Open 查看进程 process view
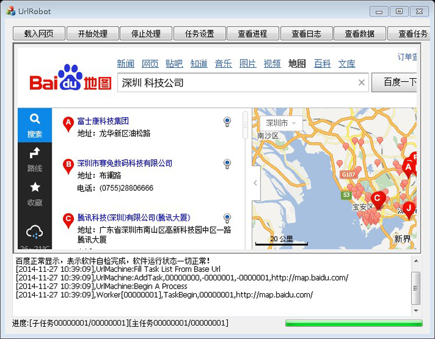This screenshot has width=435, height=339. pos(253,34)
